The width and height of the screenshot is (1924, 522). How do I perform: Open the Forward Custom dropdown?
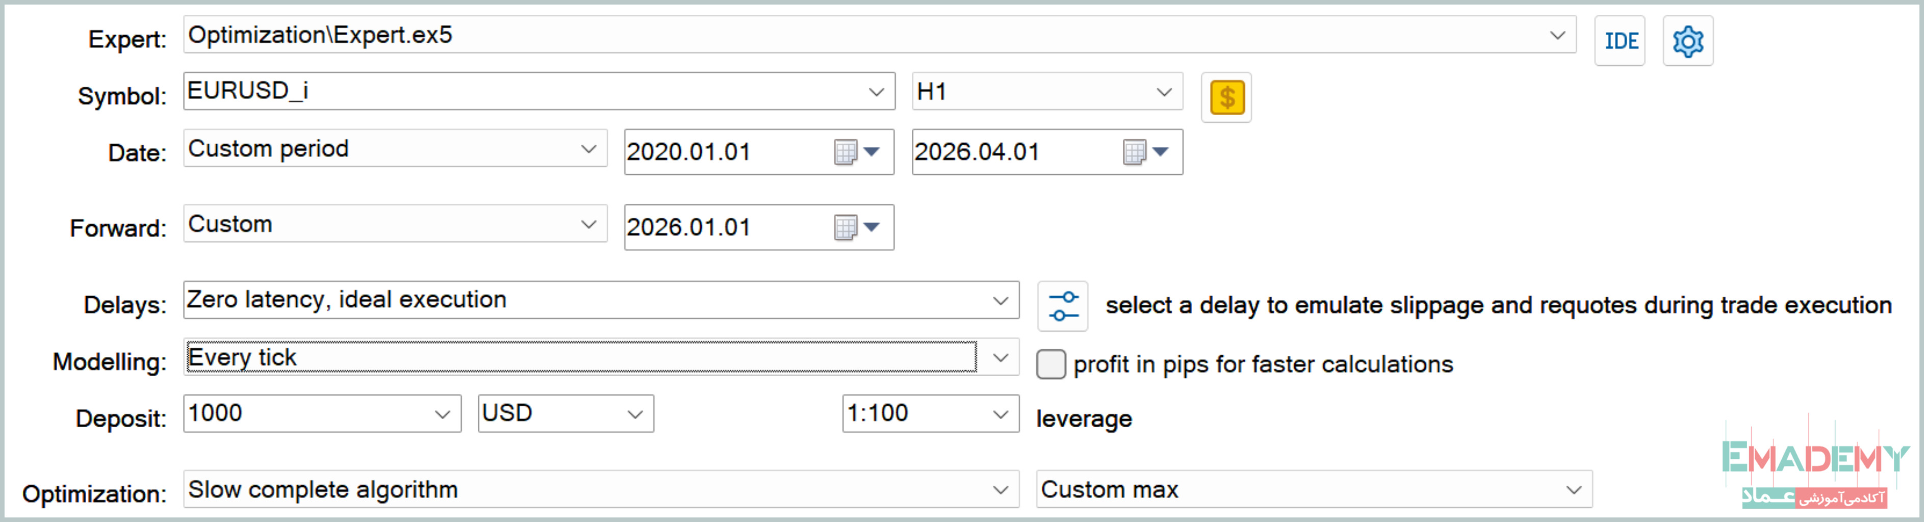395,223
